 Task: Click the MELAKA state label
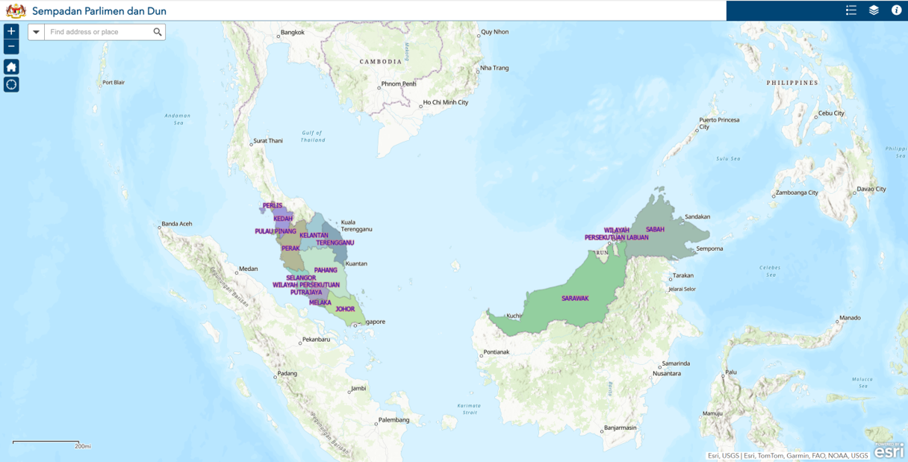(x=320, y=303)
